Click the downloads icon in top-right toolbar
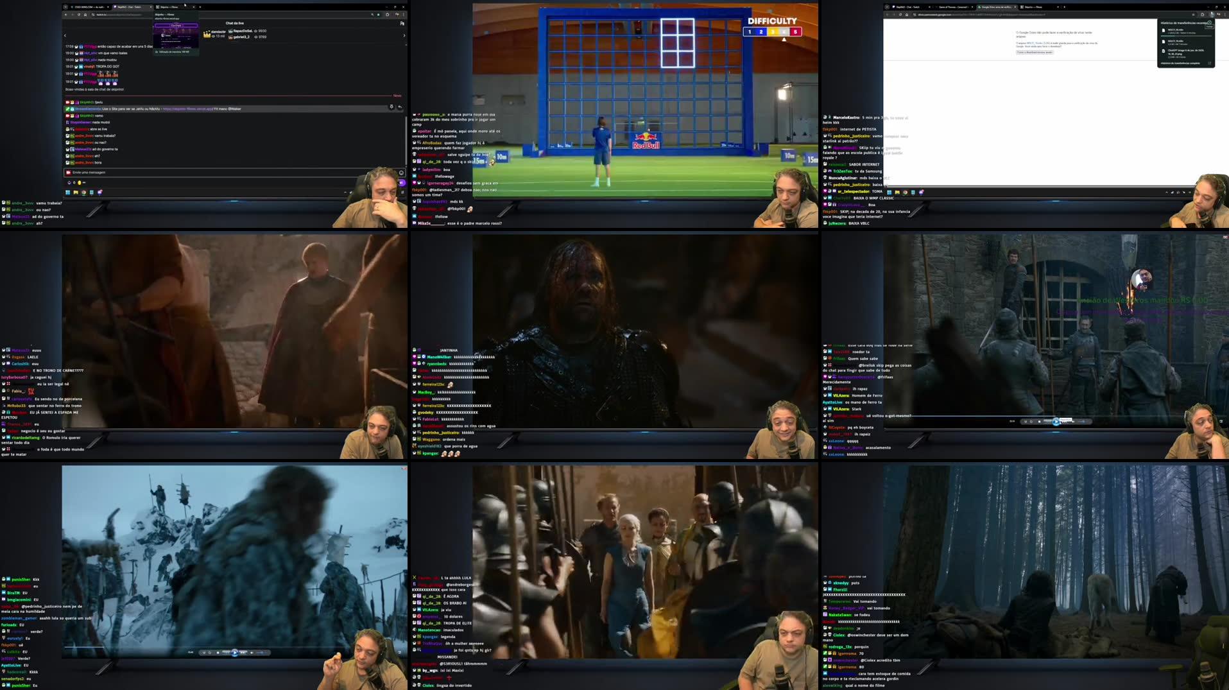Viewport: 1229px width, 690px height. [1212, 15]
